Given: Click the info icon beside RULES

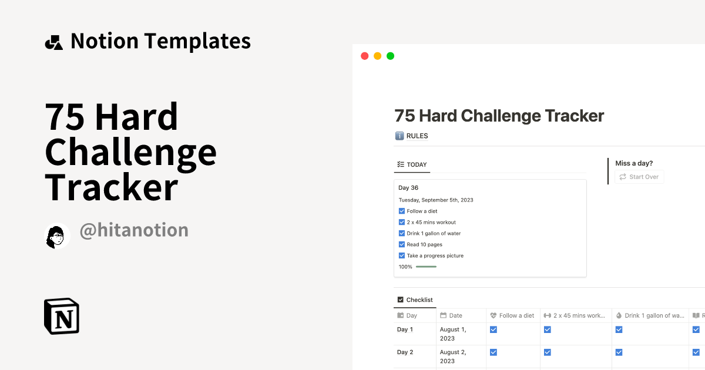Looking at the screenshot, I should pyautogui.click(x=399, y=136).
